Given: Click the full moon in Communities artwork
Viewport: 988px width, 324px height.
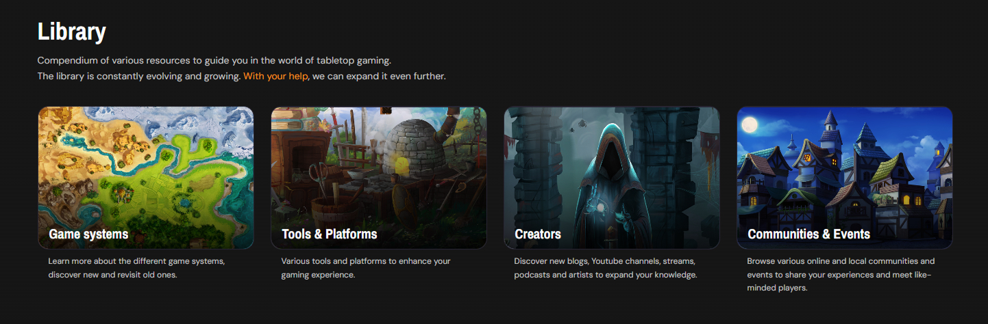Looking at the screenshot, I should [x=750, y=125].
